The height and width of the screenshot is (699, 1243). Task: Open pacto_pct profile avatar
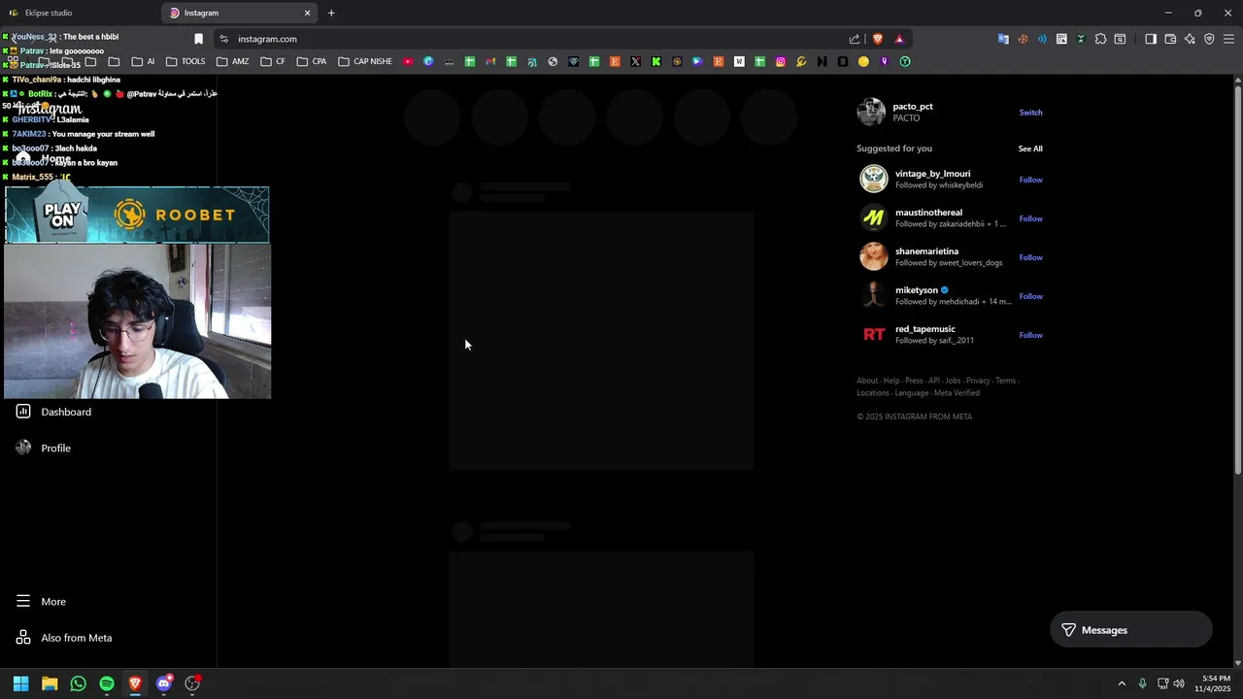pos(871,112)
